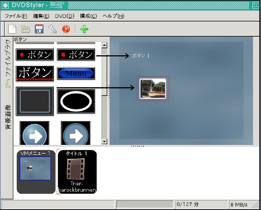Select the white ellipse button style
Viewport: 261px width, 210px height.
(76, 101)
